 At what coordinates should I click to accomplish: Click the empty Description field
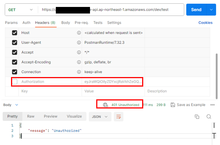(x=177, y=91)
